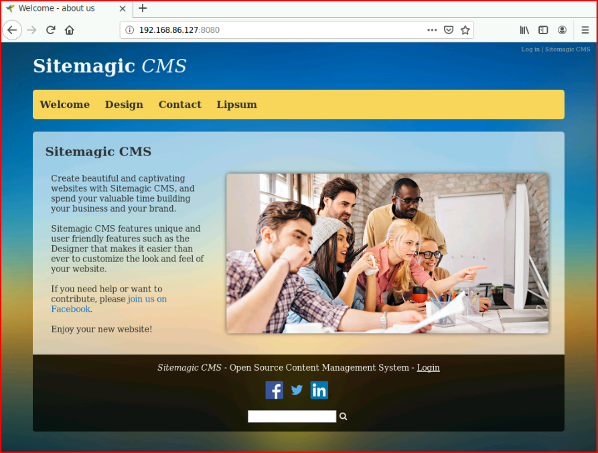Open the Contact menu item
This screenshot has width=598, height=453.
(x=180, y=105)
